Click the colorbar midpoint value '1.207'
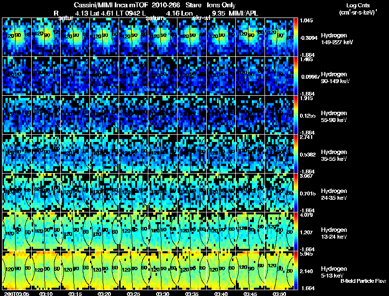Image resolution: width=389 pixels, height=296 pixels. click(307, 232)
